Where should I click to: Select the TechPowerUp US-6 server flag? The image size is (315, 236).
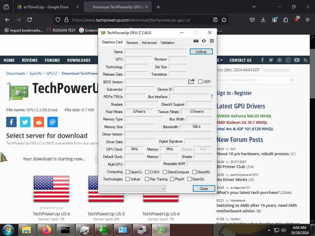pyautogui.click(x=51, y=189)
